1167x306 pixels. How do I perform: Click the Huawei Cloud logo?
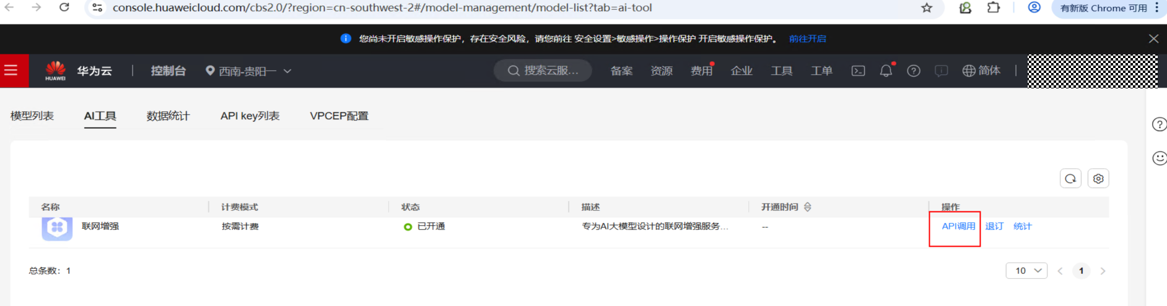pyautogui.click(x=56, y=70)
